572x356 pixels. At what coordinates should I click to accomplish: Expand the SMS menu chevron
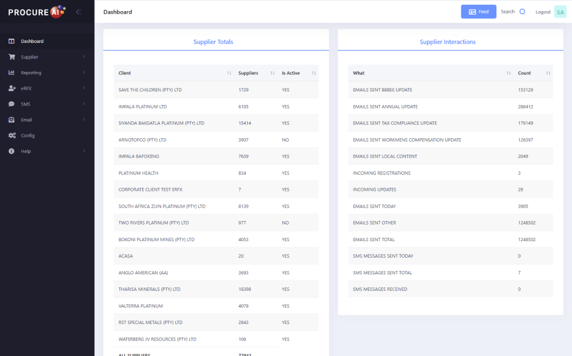pyautogui.click(x=84, y=104)
